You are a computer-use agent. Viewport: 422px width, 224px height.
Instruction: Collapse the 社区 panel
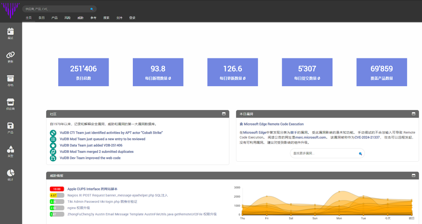pos(224,114)
